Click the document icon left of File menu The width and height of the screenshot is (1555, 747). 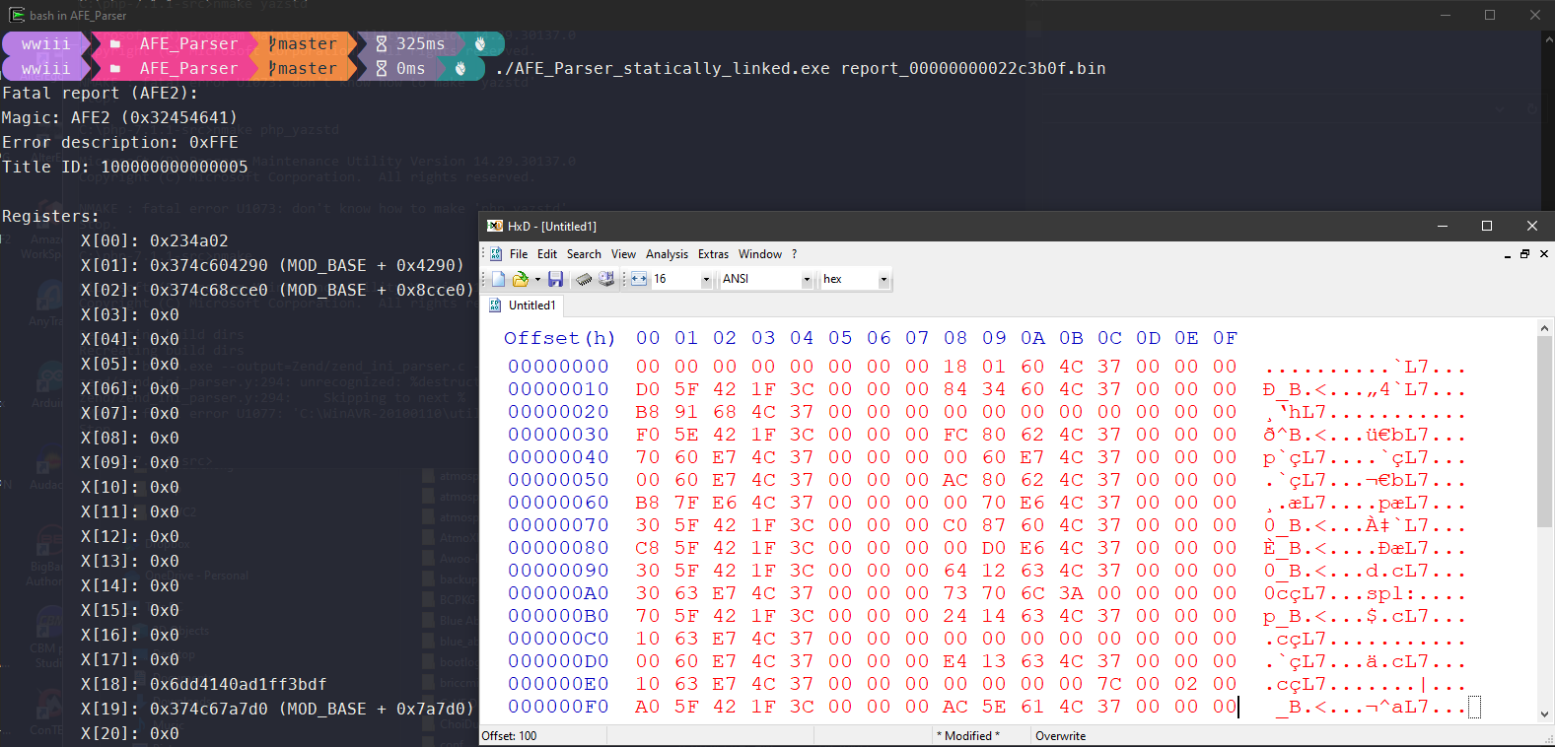point(496,254)
